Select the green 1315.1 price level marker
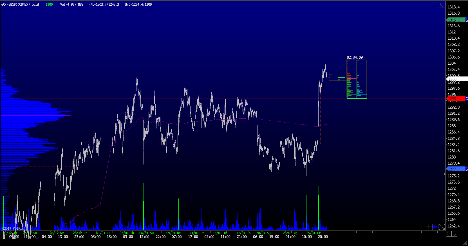 coord(455,20)
